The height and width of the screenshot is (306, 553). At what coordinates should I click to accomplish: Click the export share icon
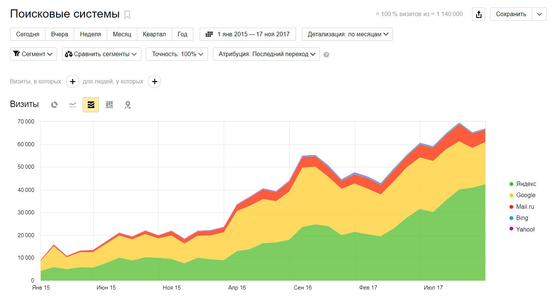(x=478, y=14)
